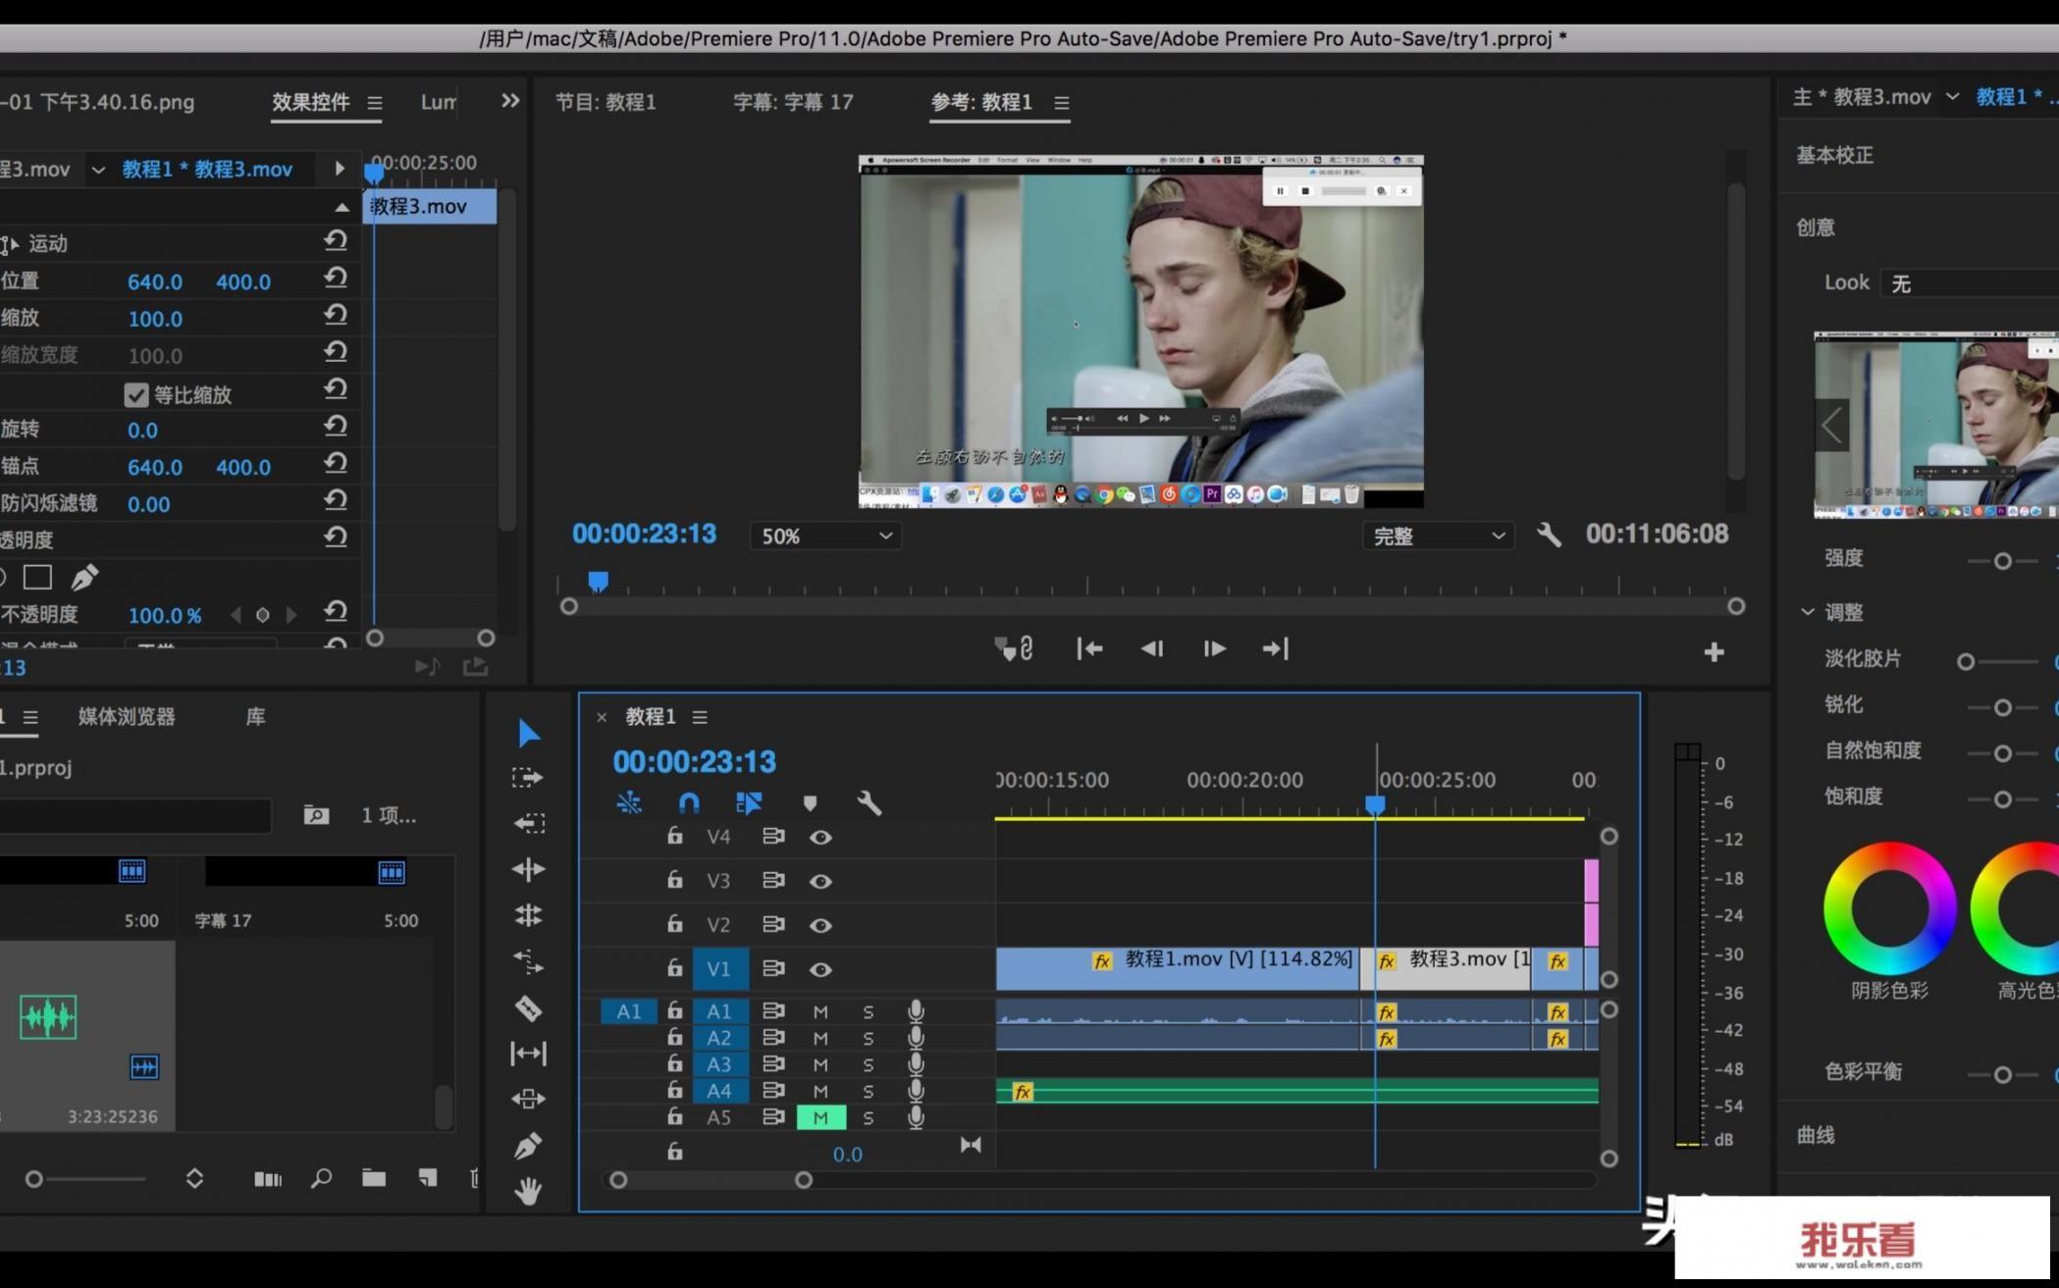
Task: Hide track V2 output eye
Action: [820, 925]
